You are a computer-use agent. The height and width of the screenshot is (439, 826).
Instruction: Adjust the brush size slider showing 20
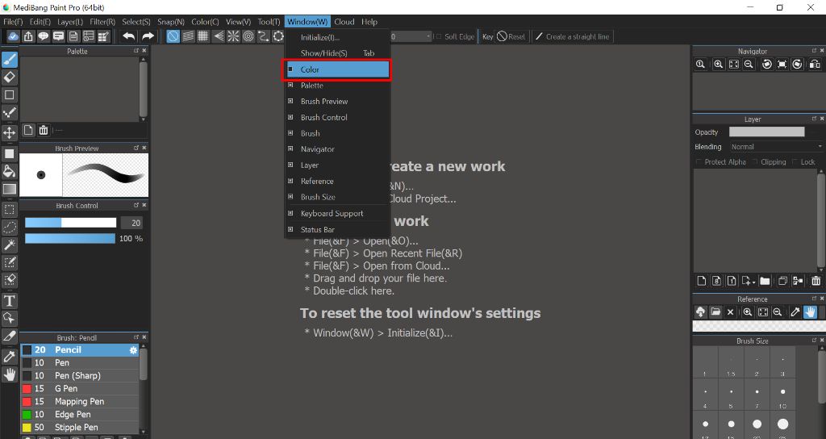[71, 223]
